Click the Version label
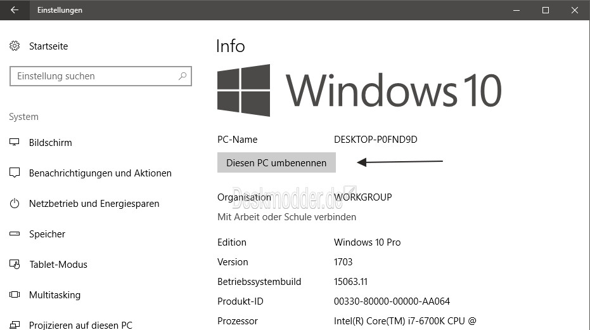This screenshot has height=330, width=590. click(233, 262)
